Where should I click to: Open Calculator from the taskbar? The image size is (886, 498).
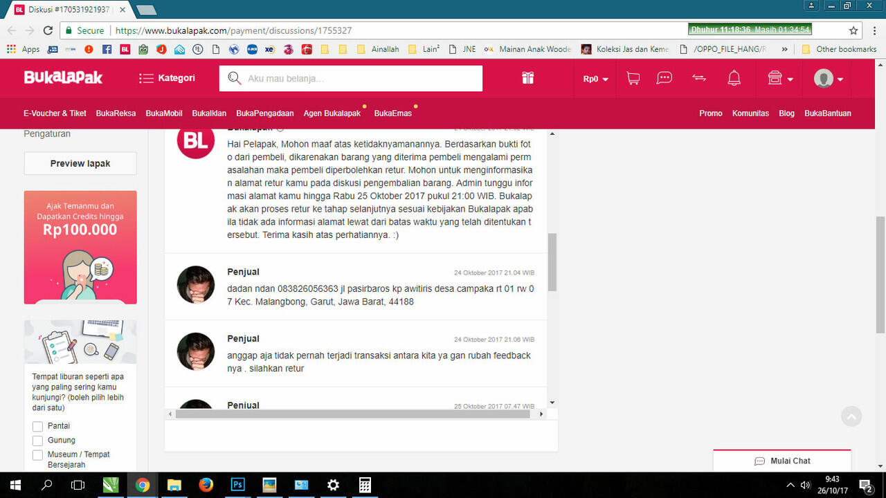point(365,485)
